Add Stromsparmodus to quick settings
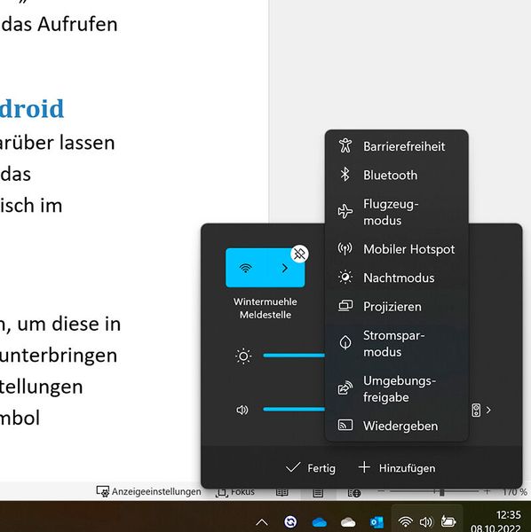This screenshot has width=531, height=532. tap(396, 343)
